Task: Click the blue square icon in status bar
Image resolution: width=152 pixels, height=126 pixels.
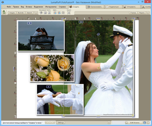Action: tap(145, 123)
